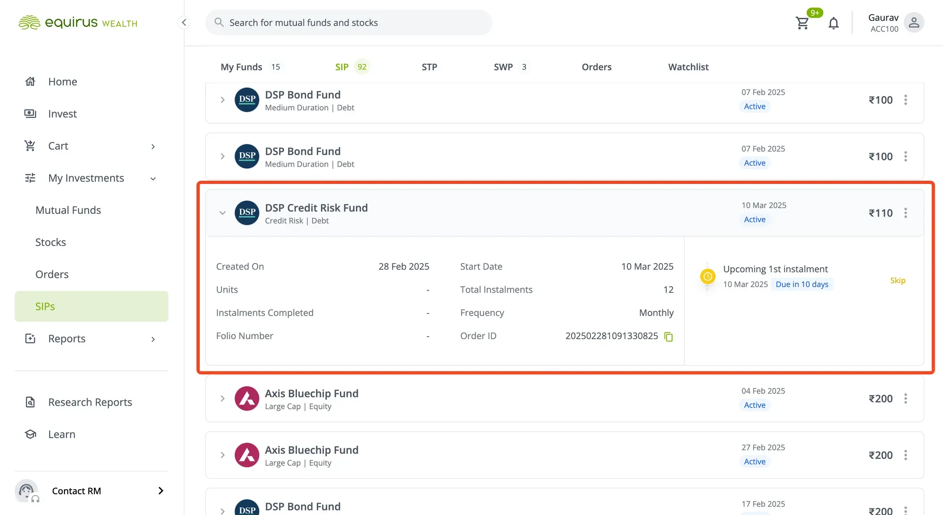Click the Active status of Axis Bluechip 27 Feb
943x515 pixels.
pyautogui.click(x=755, y=462)
